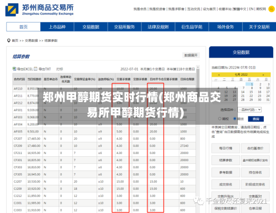
Task: Open the 场外业务 menu
Action: click(x=226, y=27)
